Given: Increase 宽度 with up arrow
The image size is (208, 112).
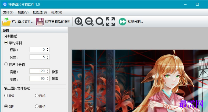Looking at the screenshot, I should coord(47,70).
